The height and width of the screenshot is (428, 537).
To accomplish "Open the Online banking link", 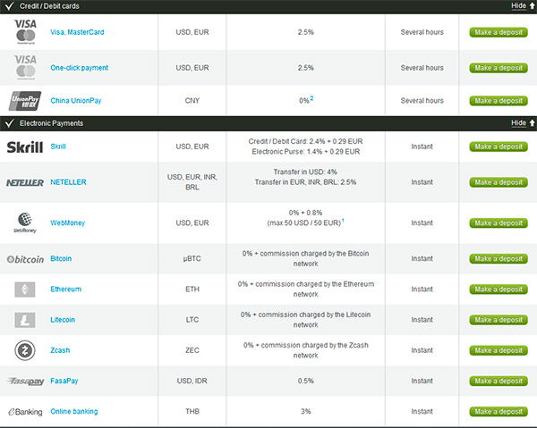I will tap(74, 411).
